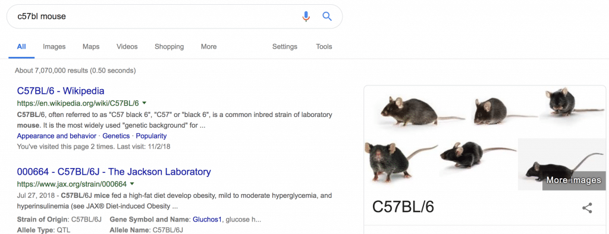Open the Gluchos1 gene symbol link

207,220
